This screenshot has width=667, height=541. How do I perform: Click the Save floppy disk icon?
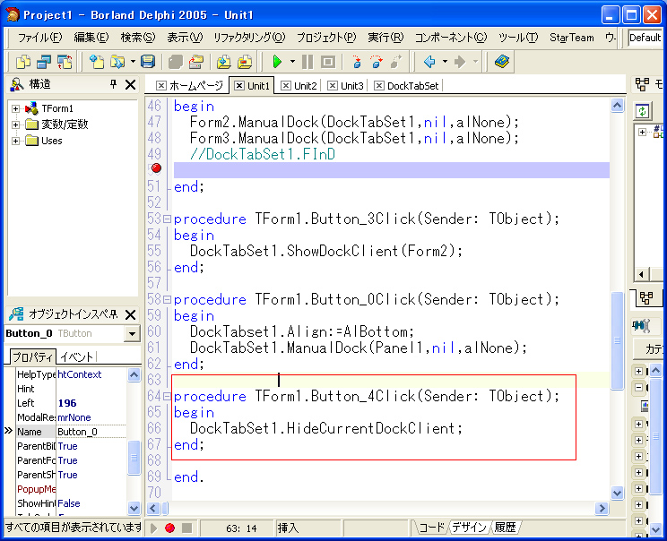(x=148, y=62)
